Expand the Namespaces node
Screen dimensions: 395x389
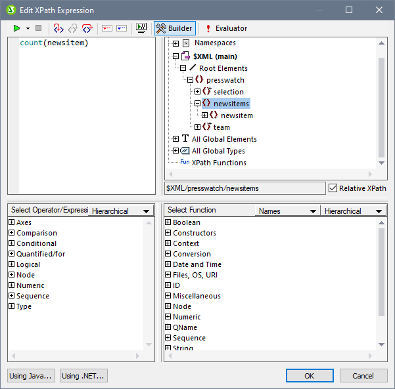(175, 43)
